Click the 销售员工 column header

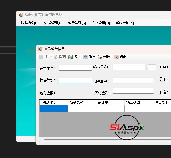[162, 102]
